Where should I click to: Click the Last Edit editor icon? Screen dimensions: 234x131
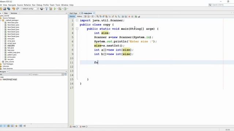coord(85,16)
